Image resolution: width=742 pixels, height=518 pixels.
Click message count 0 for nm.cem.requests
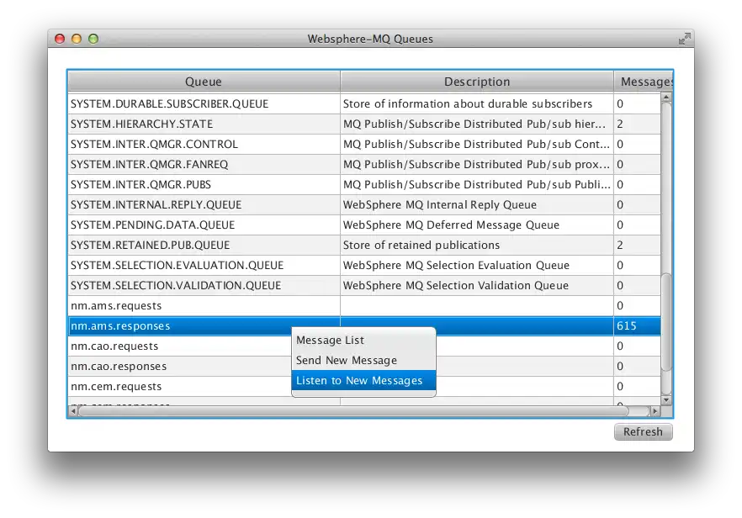[637, 387]
